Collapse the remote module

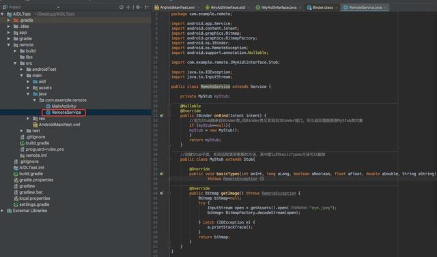9,45
